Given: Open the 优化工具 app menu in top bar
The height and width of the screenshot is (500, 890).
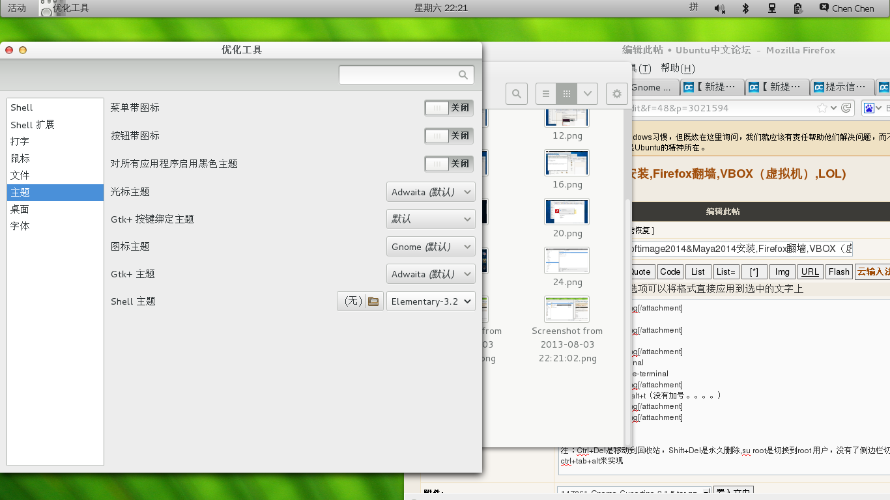Looking at the screenshot, I should 65,8.
